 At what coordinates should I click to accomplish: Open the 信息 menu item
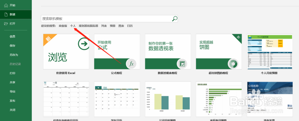tap(12, 36)
